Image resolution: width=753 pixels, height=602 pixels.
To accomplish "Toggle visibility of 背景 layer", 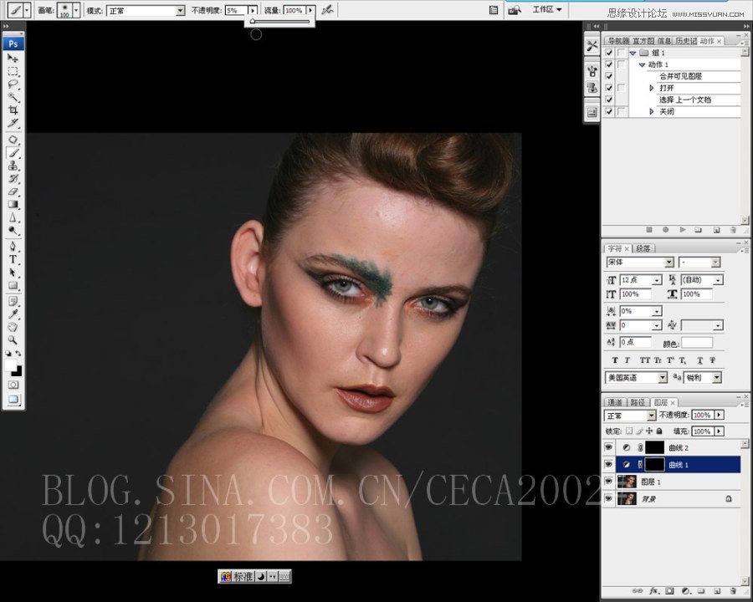I will [x=609, y=498].
